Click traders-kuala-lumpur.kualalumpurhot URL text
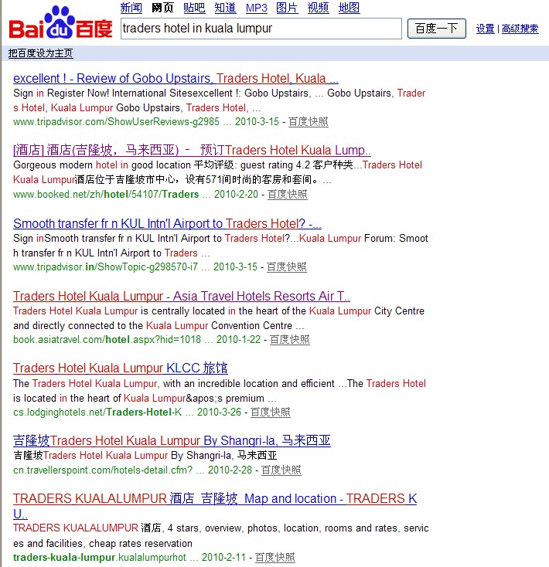This screenshot has height=567, width=549. [x=100, y=557]
